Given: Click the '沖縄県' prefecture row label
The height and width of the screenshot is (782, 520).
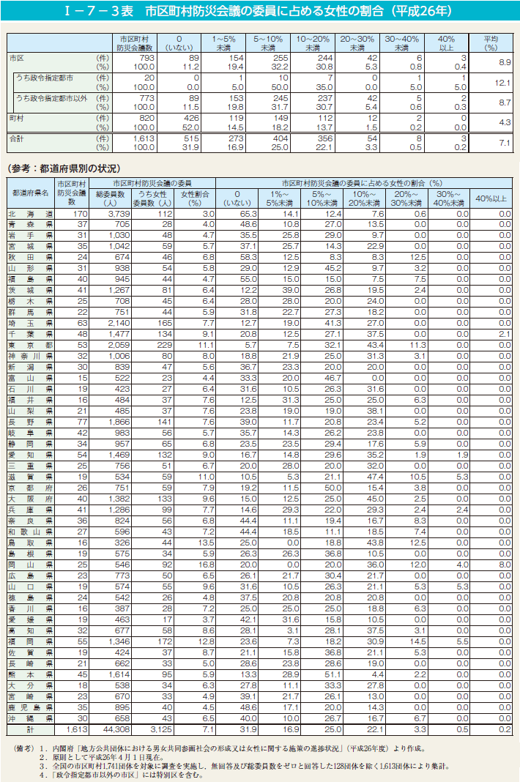Looking at the screenshot, I should tap(31, 718).
